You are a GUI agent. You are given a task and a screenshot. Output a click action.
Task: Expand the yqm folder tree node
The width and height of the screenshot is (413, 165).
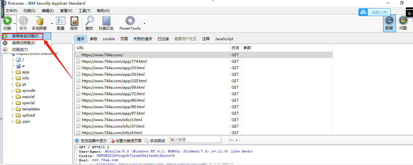tap(12, 121)
